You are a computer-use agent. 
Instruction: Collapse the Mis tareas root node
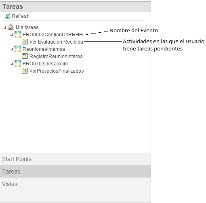(5, 28)
